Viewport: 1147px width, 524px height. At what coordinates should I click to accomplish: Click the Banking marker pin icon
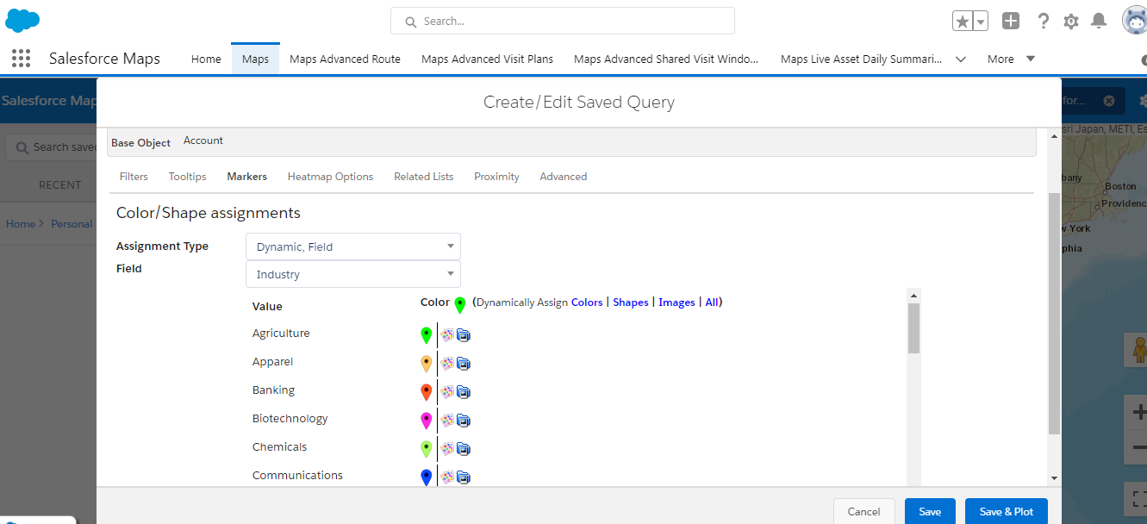426,391
